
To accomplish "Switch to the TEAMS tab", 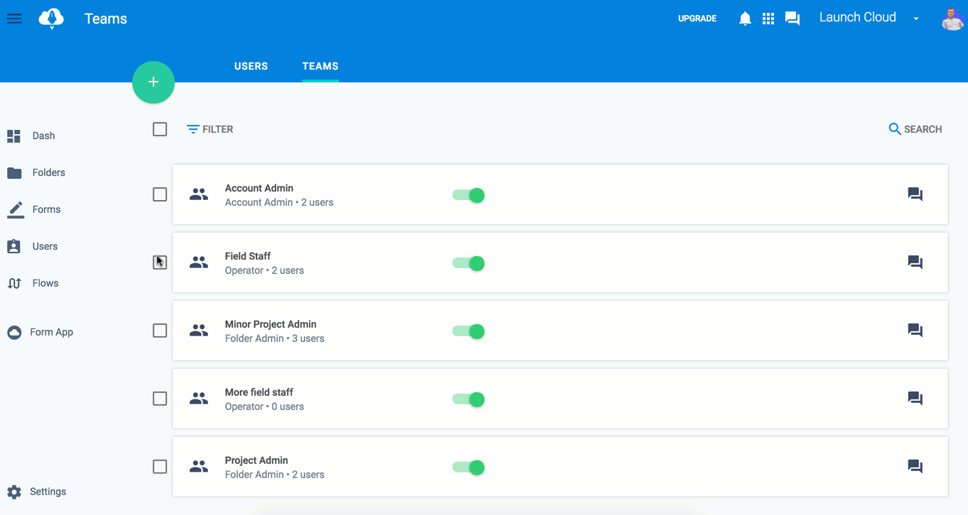I will click(320, 66).
